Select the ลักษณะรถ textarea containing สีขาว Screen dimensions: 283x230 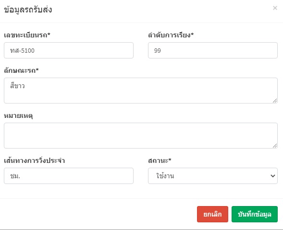pyautogui.click(x=141, y=91)
